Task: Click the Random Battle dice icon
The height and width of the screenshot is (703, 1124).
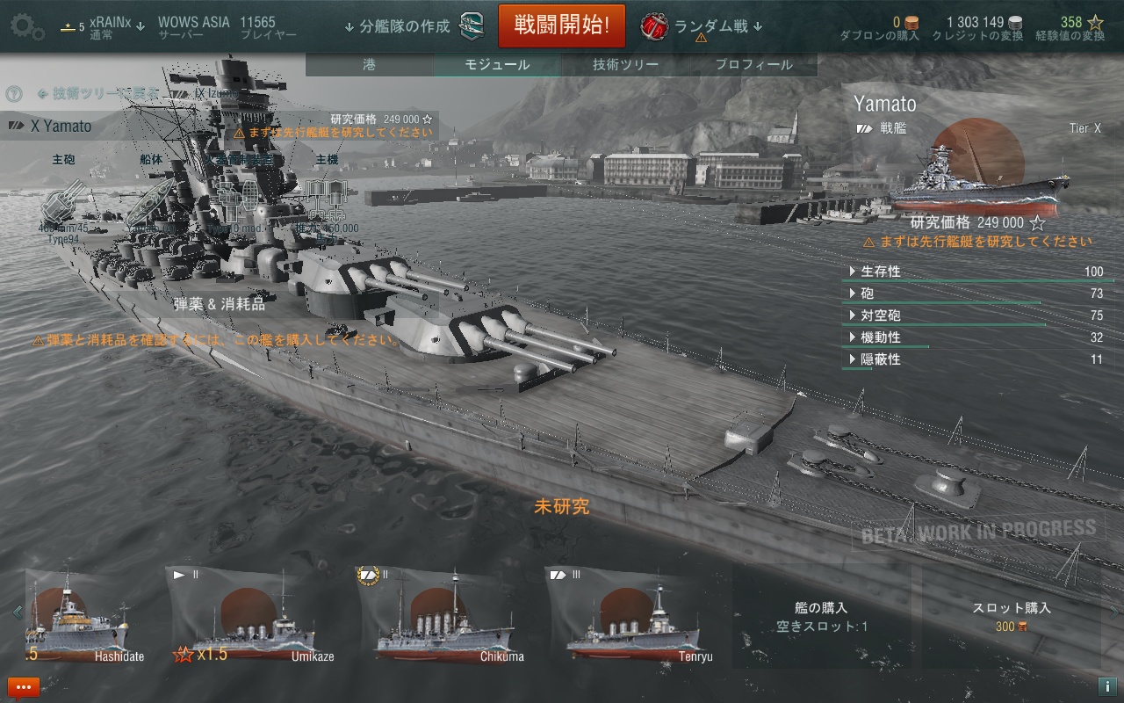Action: click(x=654, y=26)
